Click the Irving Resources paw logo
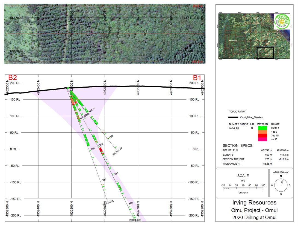Viewport: 298px width, 226px height. point(282,22)
